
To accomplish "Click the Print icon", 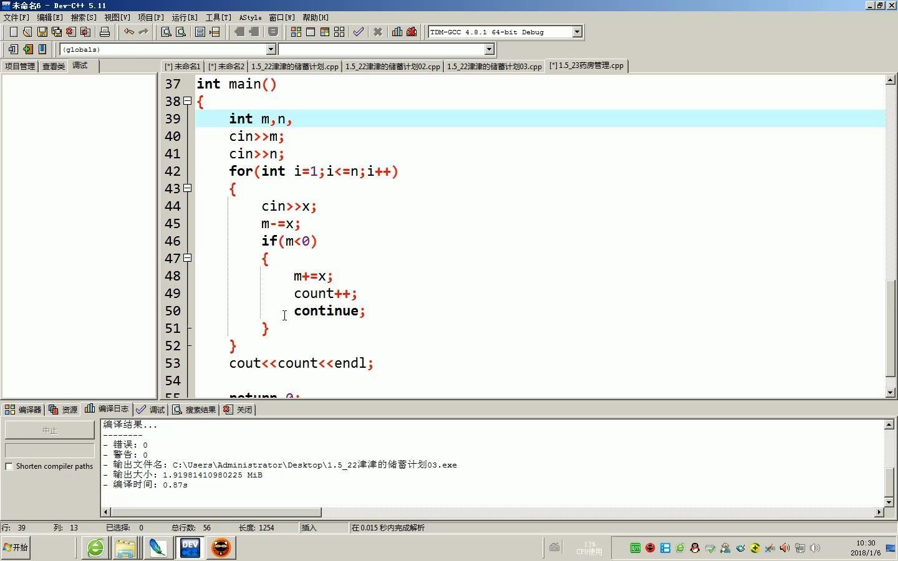I will click(x=105, y=32).
